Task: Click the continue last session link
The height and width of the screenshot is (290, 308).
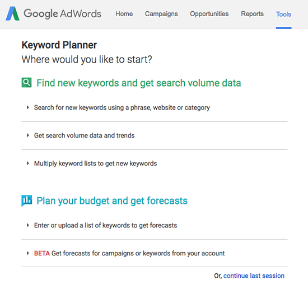Action: tap(254, 275)
